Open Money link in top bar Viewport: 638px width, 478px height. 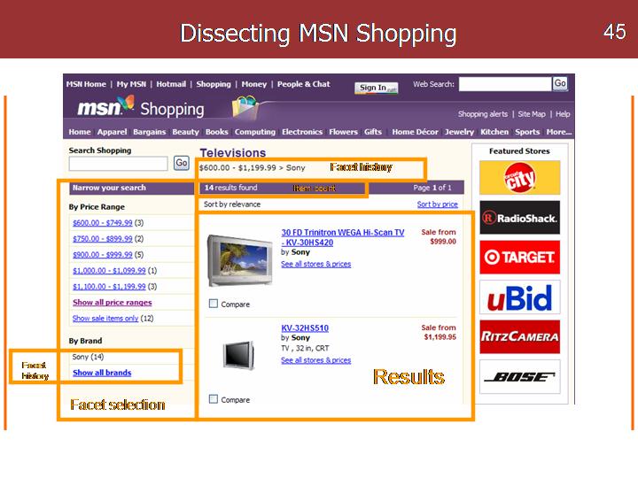coord(254,84)
